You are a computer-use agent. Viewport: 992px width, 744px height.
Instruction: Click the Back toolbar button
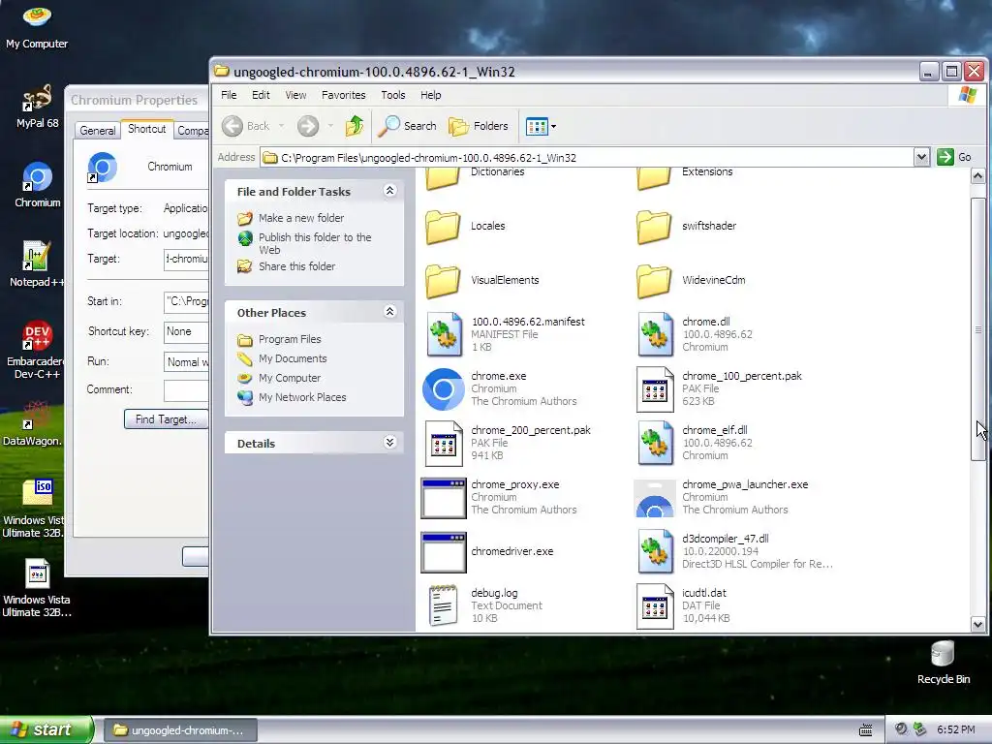point(247,126)
